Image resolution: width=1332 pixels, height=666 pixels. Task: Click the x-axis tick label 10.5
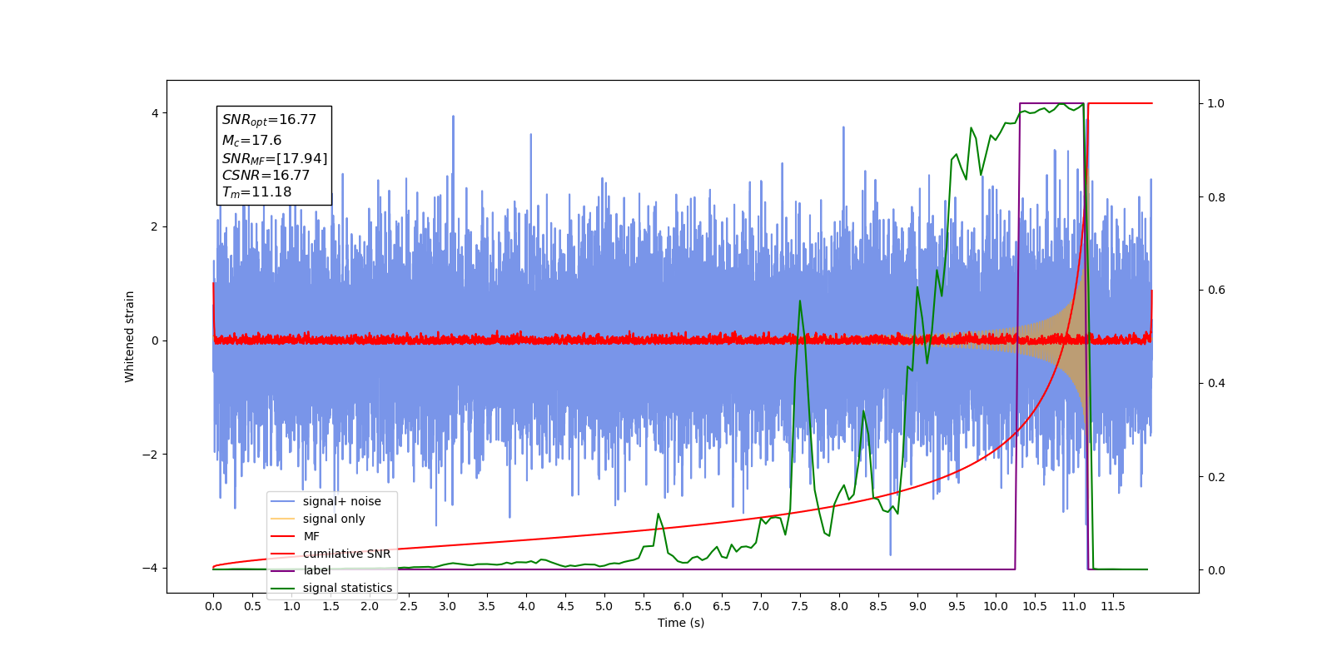coord(1035,606)
